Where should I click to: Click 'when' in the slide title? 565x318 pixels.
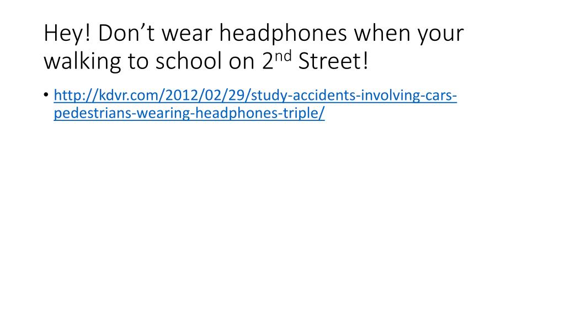pos(382,33)
